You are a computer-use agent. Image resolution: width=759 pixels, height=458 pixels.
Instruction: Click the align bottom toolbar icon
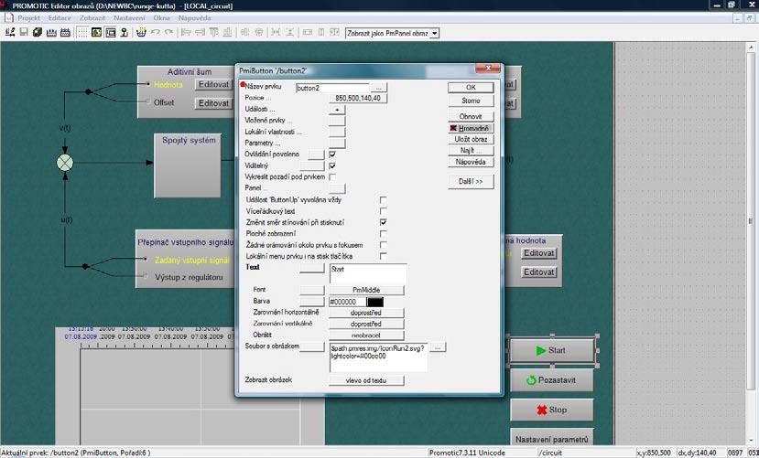(x=227, y=32)
